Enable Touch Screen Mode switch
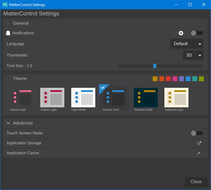This screenshot has height=190, width=211. [197, 133]
